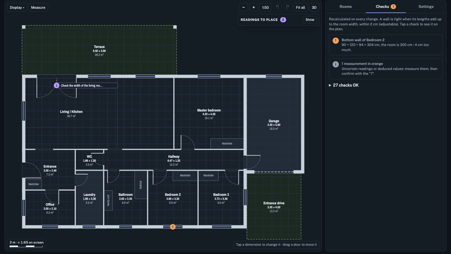Open the 1 measurement in orange notice

click(x=386, y=69)
